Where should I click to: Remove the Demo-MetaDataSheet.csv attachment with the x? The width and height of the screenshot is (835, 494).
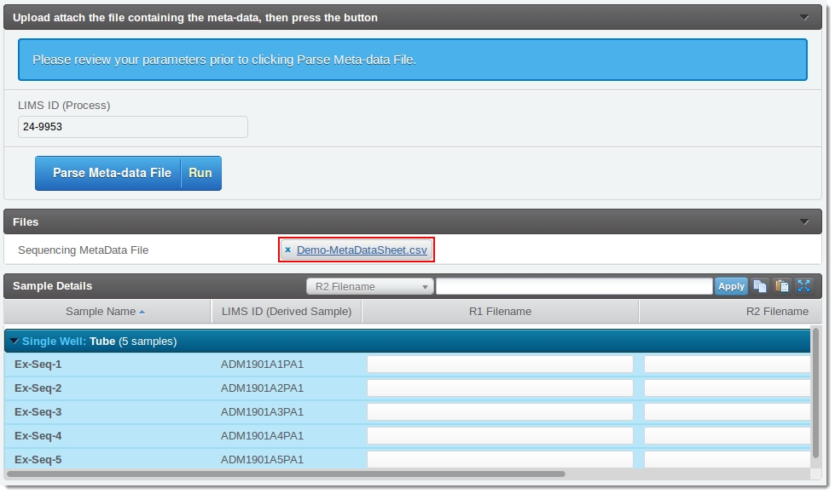(x=287, y=250)
